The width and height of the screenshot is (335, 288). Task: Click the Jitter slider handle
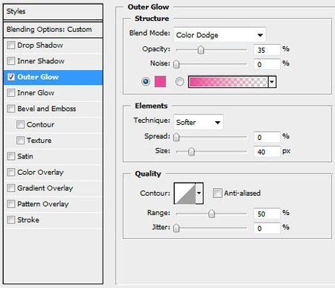tap(176, 228)
